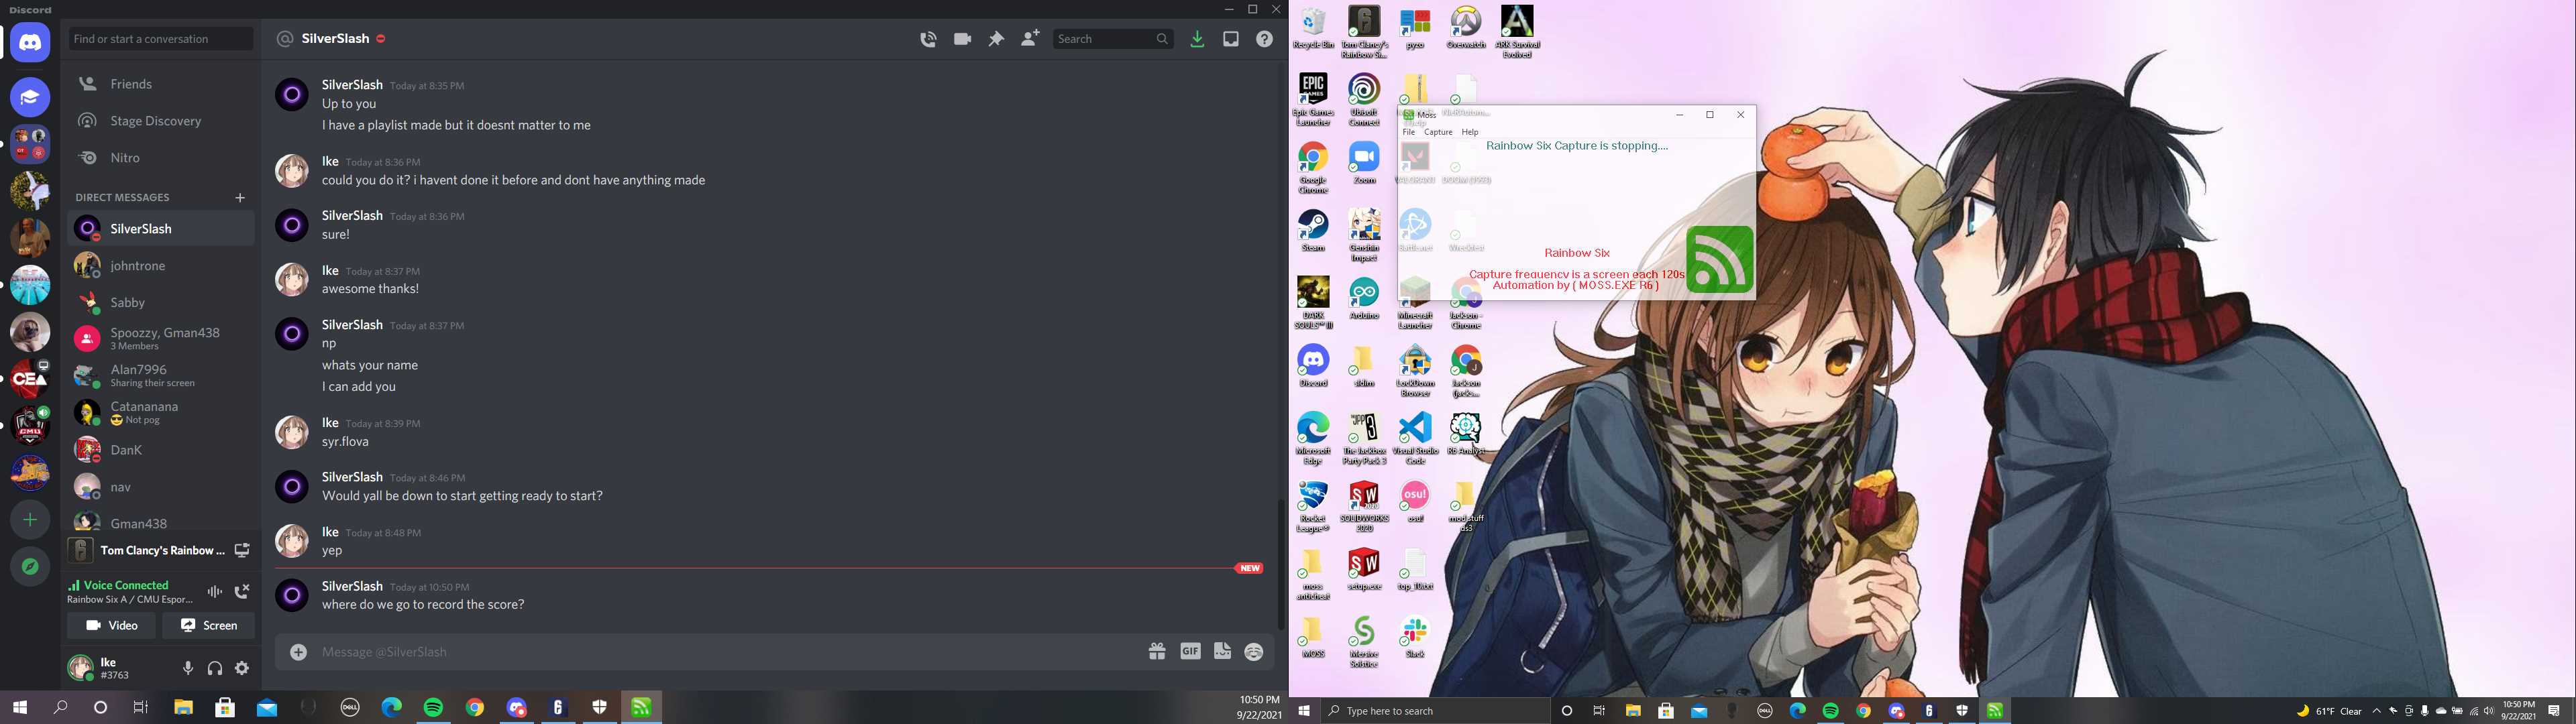
Task: Select the Recycle Bin desktop icon
Action: click(x=1313, y=28)
